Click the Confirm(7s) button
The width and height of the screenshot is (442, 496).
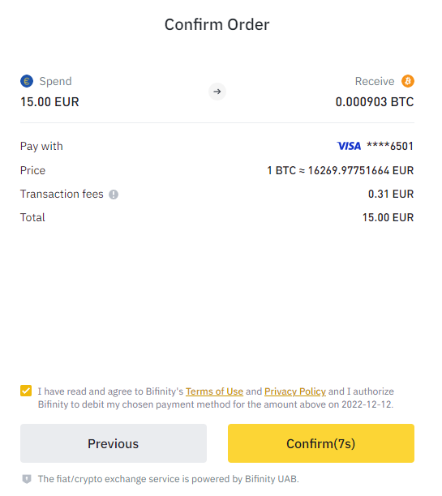(321, 443)
